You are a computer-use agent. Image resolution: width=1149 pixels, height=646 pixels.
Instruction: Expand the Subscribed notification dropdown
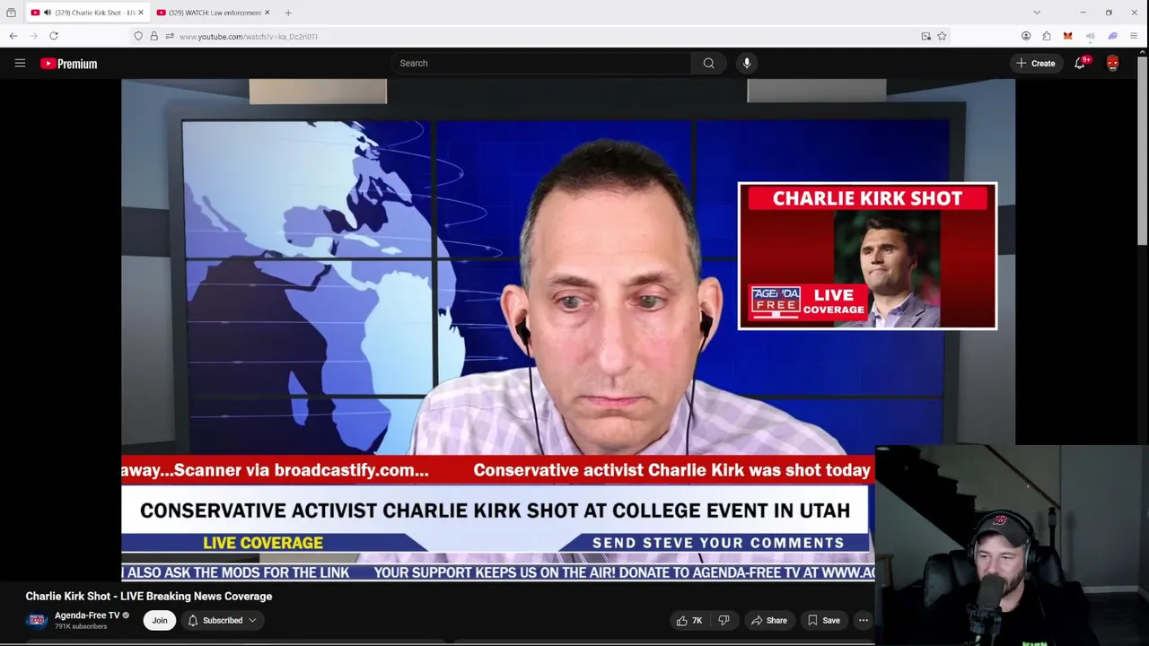(x=222, y=620)
